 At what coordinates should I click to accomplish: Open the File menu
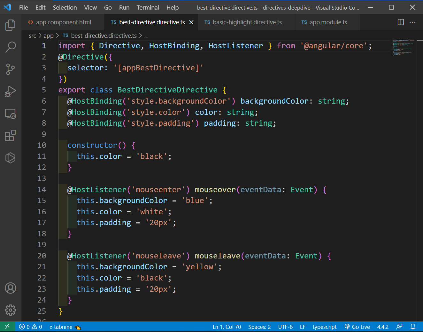[24, 7]
